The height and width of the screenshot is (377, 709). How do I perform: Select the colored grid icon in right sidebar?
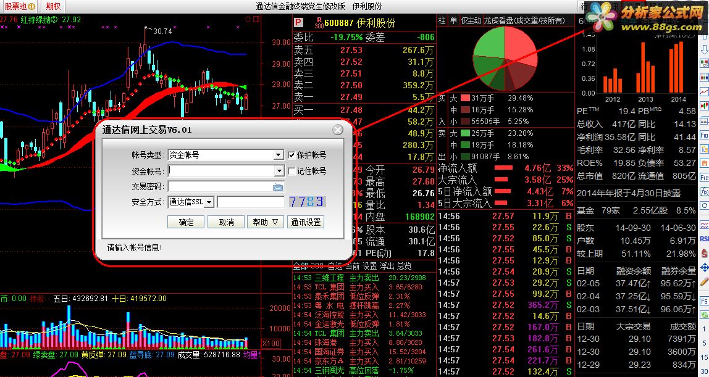click(x=705, y=77)
